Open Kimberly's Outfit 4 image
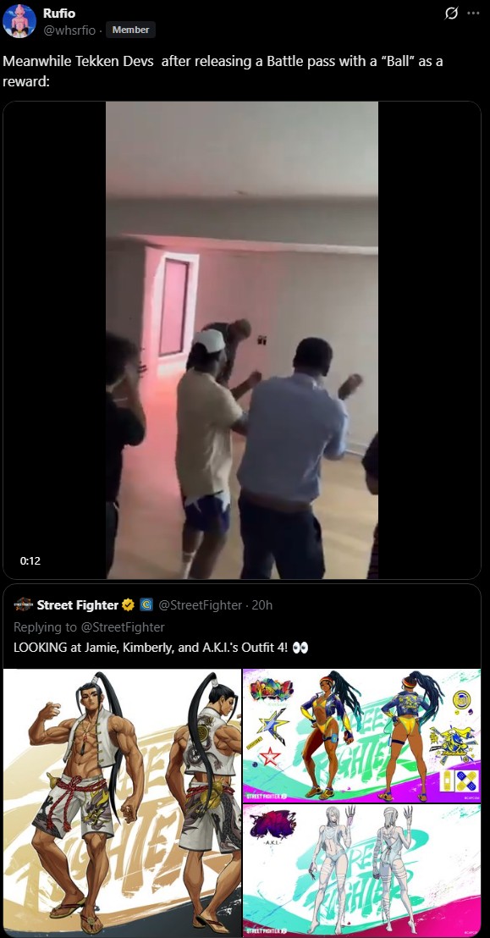490x938 pixels. [362, 735]
